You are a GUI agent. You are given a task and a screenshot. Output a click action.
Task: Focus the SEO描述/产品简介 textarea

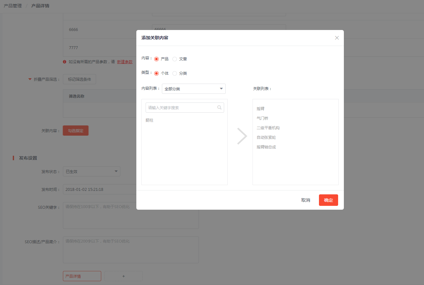(x=131, y=250)
